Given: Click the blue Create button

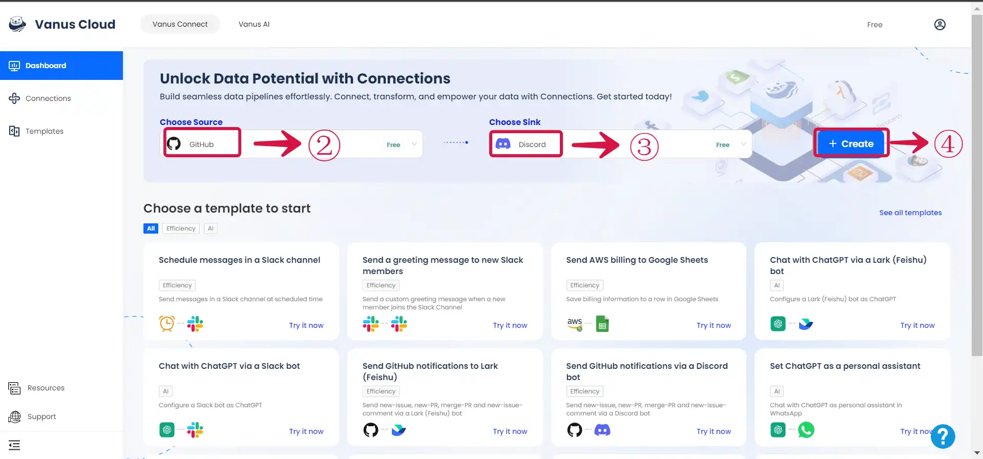Looking at the screenshot, I should [851, 143].
